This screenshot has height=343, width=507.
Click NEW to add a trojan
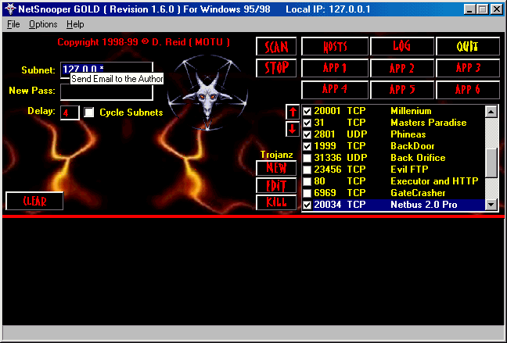[276, 168]
